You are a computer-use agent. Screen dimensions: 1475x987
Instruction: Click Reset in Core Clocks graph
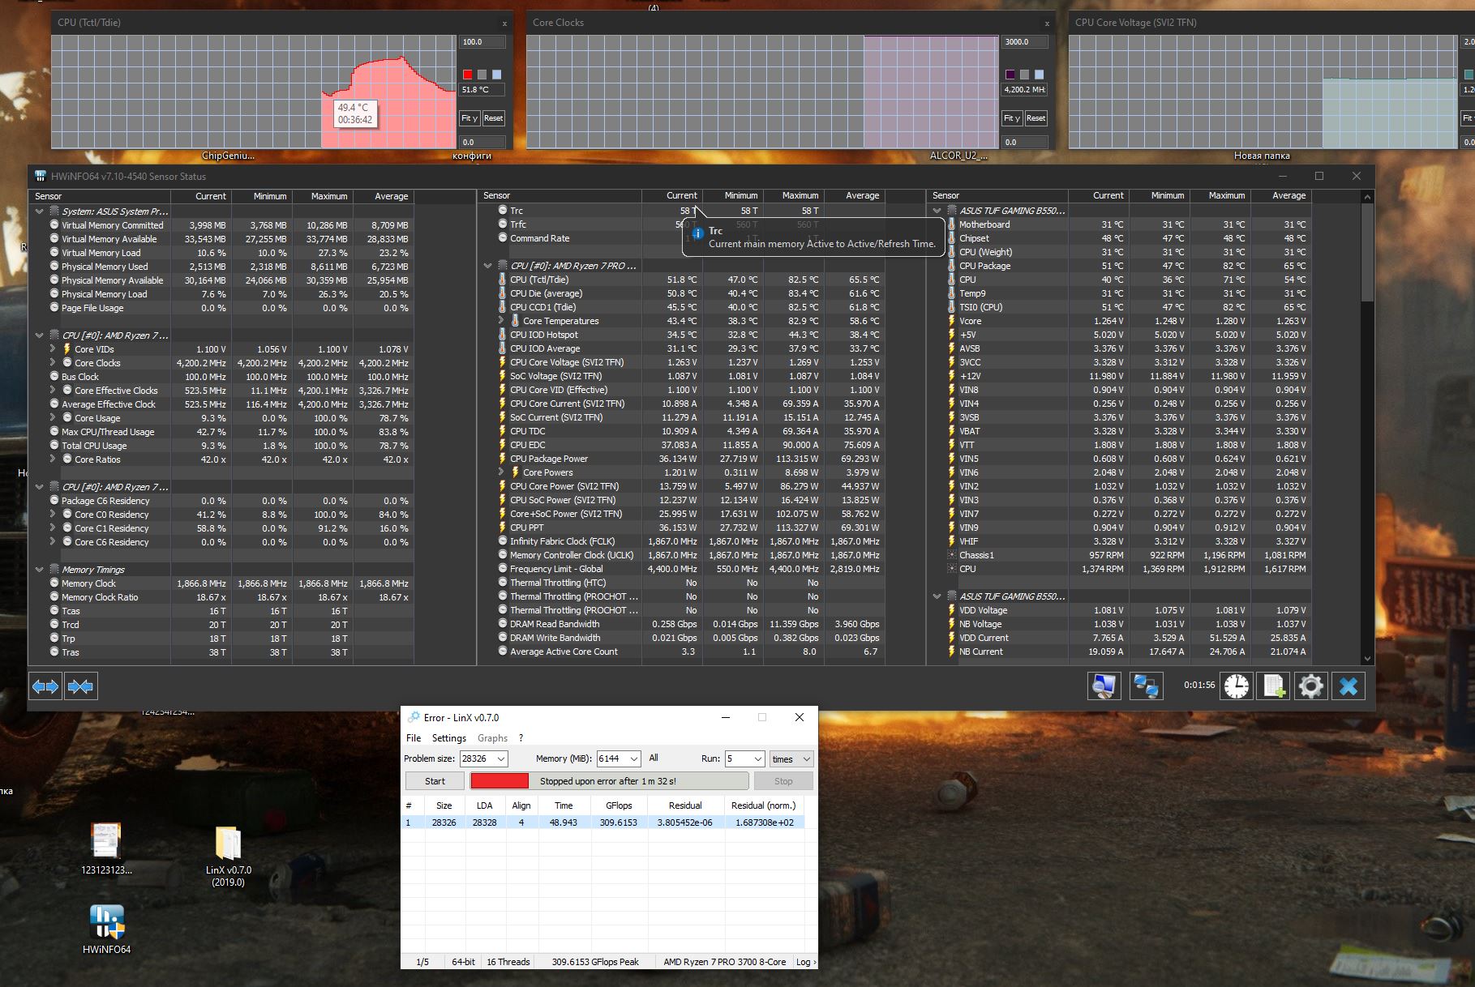(1036, 118)
